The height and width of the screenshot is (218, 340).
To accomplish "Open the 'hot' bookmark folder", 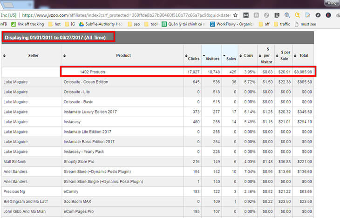I will point(54,24).
